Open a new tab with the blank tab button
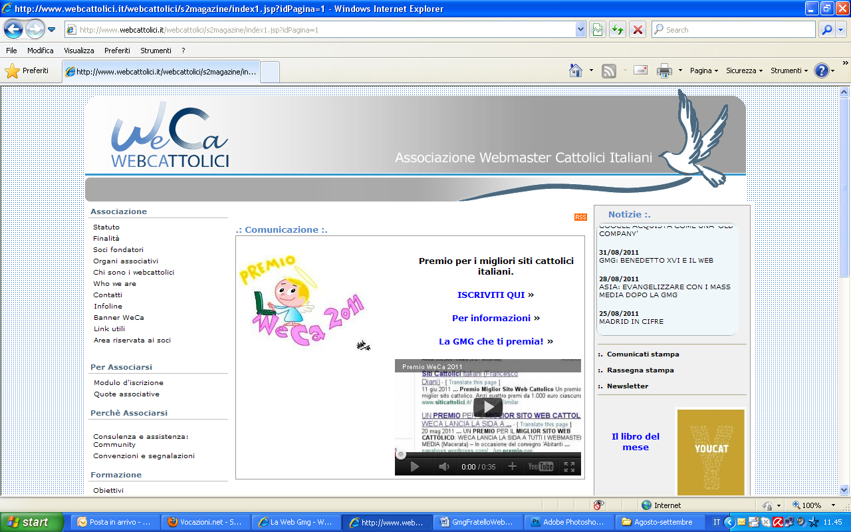The width and height of the screenshot is (851, 532). 269,72
